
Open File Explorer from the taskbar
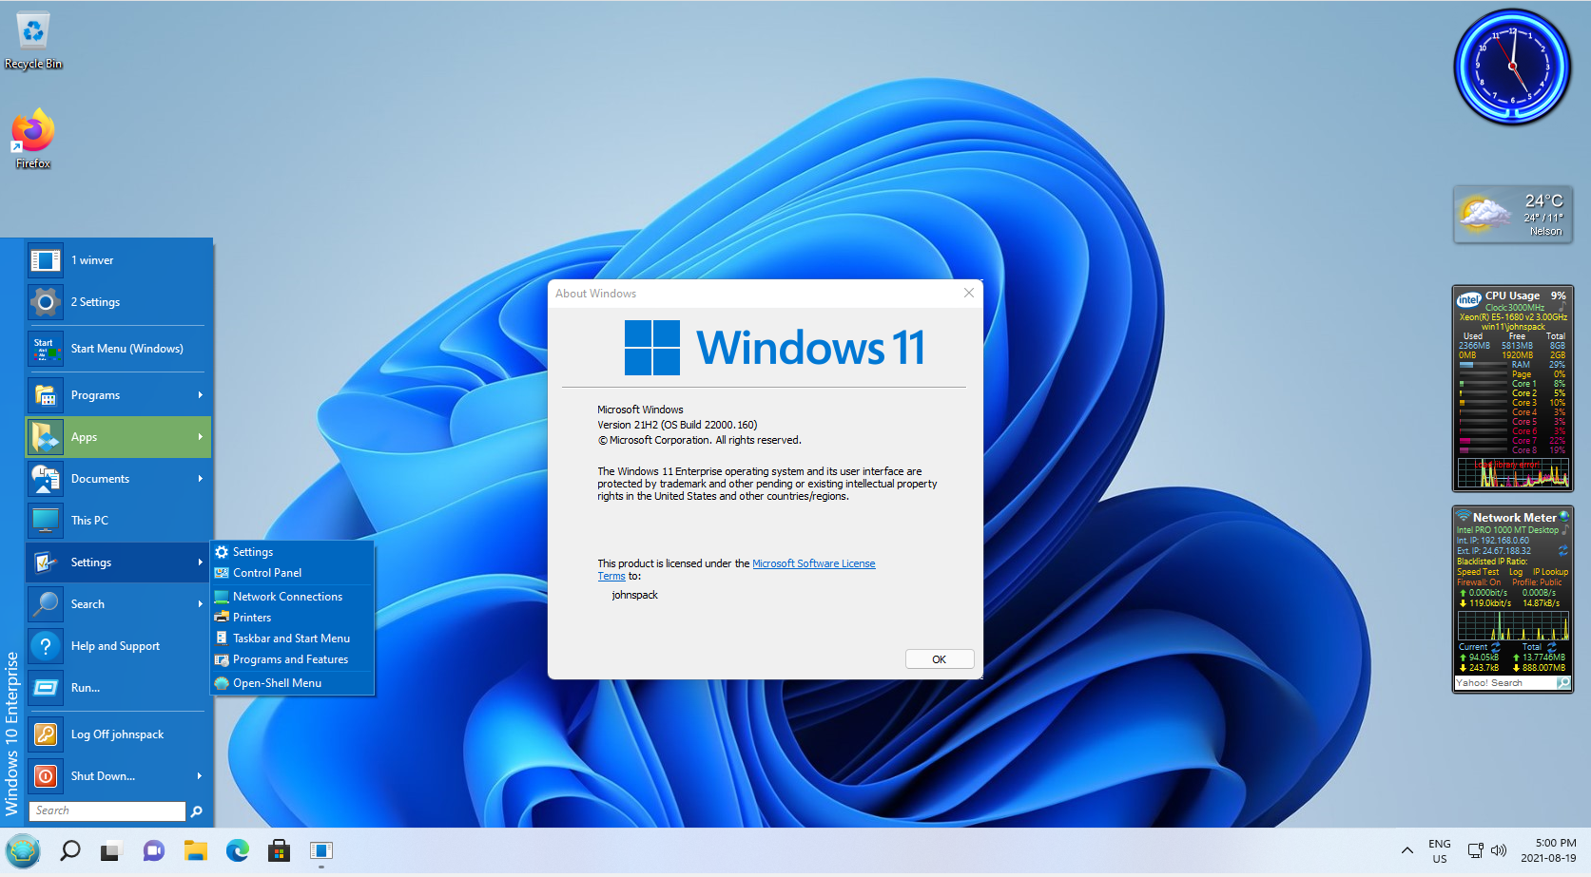click(195, 851)
